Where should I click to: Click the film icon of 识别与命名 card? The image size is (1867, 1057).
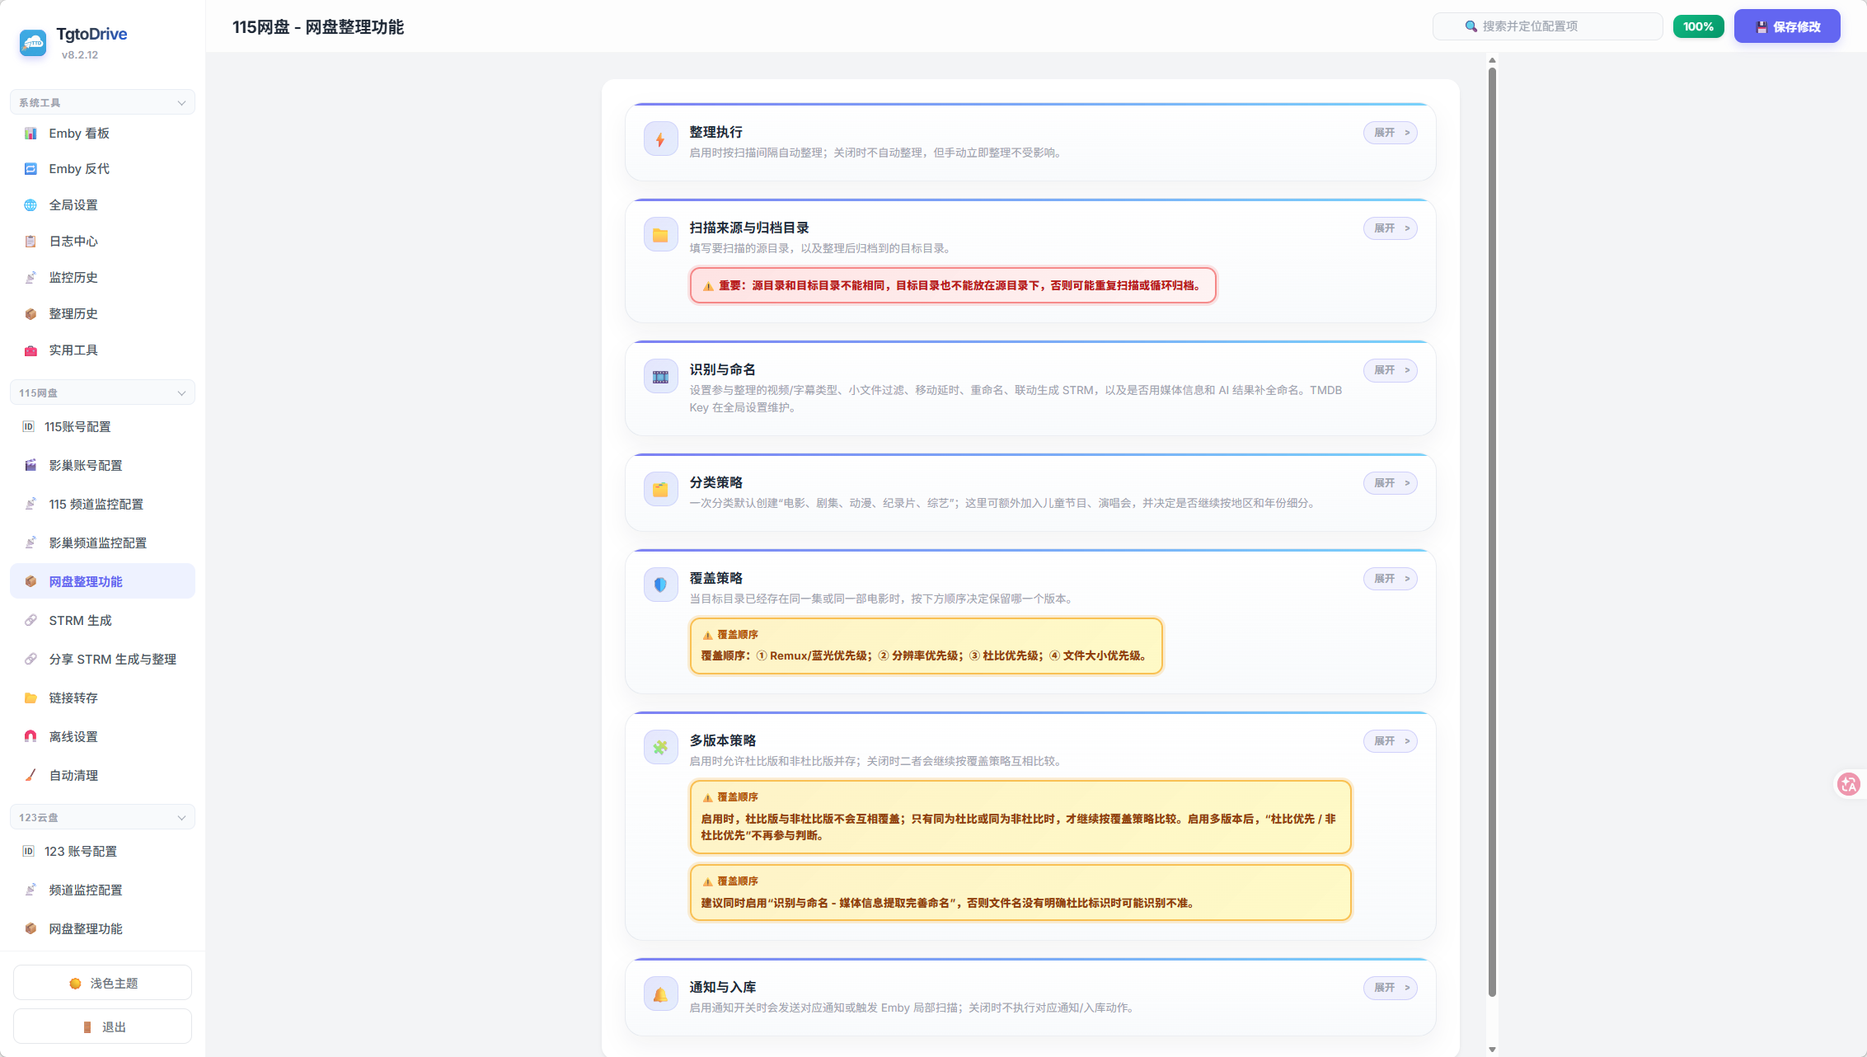tap(660, 378)
